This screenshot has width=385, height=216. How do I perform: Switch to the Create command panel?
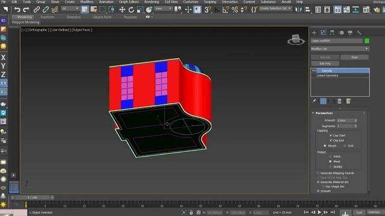(x=314, y=32)
